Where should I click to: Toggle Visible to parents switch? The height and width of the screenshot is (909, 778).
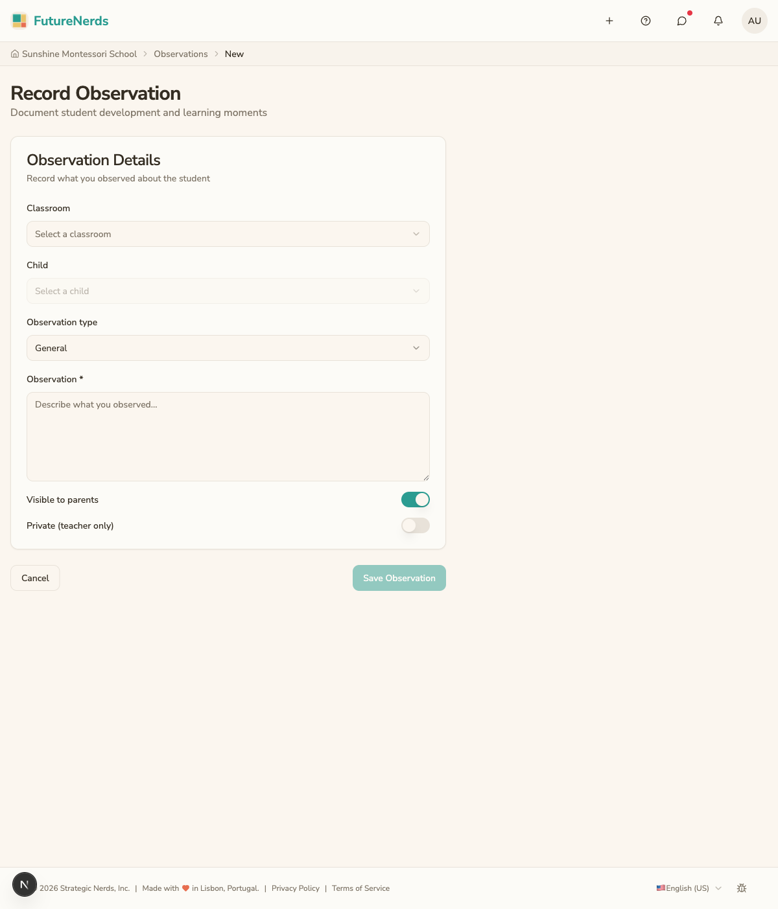(416, 500)
